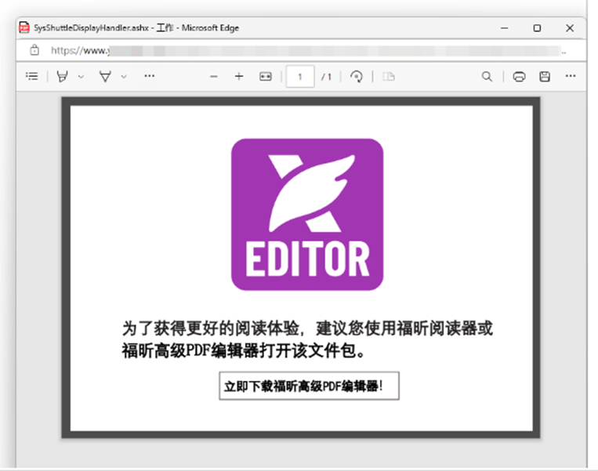The height and width of the screenshot is (471, 598).
Task: View site info via lock icon
Action: click(34, 50)
